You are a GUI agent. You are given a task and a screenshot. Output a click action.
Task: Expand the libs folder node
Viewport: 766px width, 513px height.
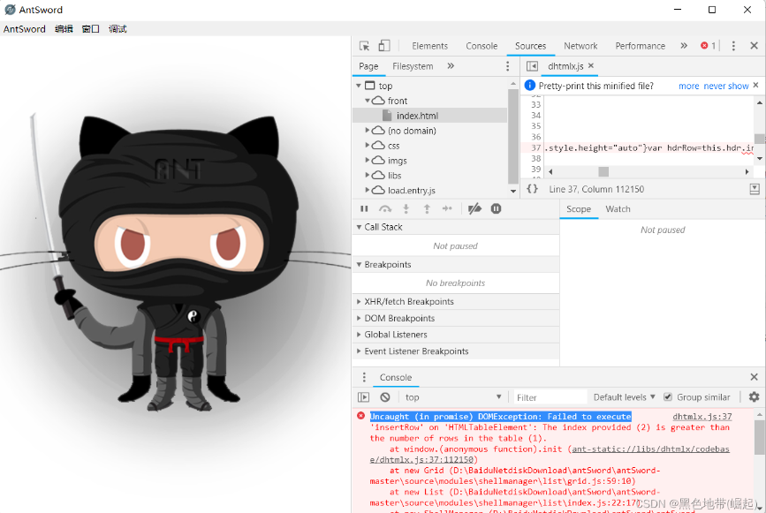coord(368,175)
